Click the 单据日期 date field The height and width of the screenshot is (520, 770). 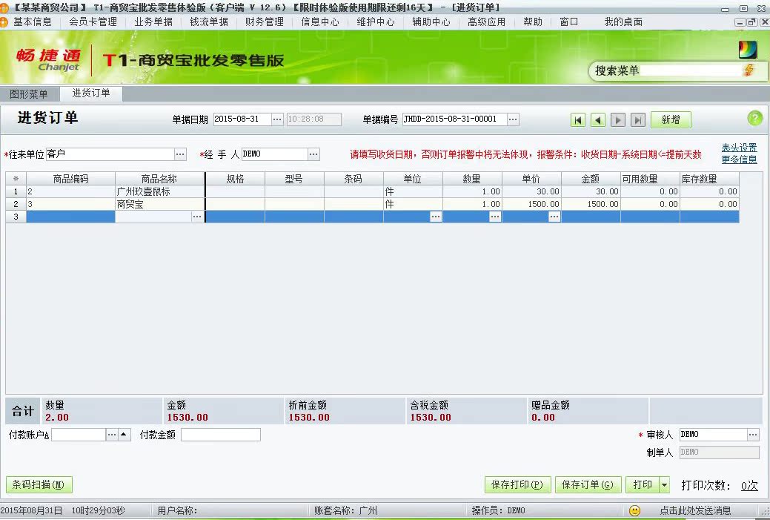point(242,119)
